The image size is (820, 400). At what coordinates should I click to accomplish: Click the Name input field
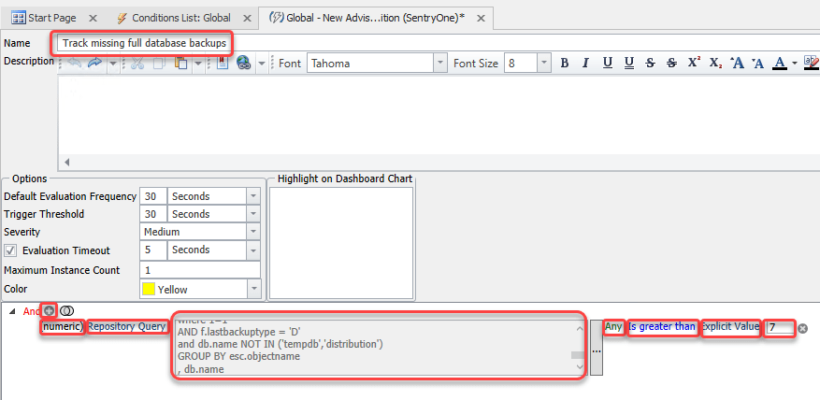click(x=144, y=43)
